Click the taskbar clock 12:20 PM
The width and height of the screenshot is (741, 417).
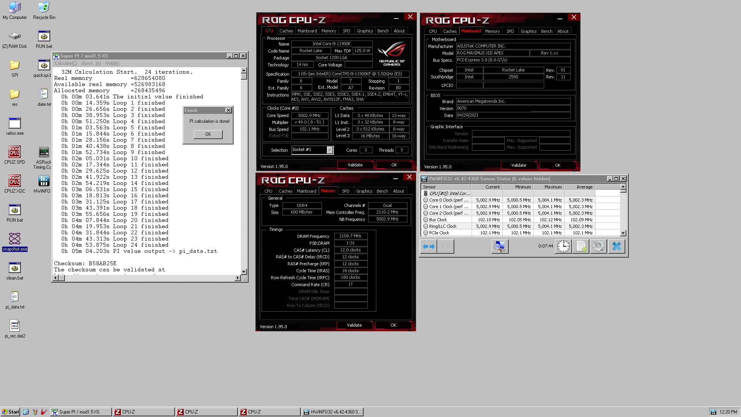728,412
